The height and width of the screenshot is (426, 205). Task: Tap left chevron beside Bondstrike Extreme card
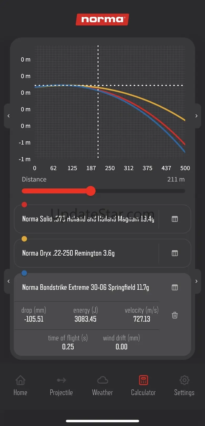9,281
